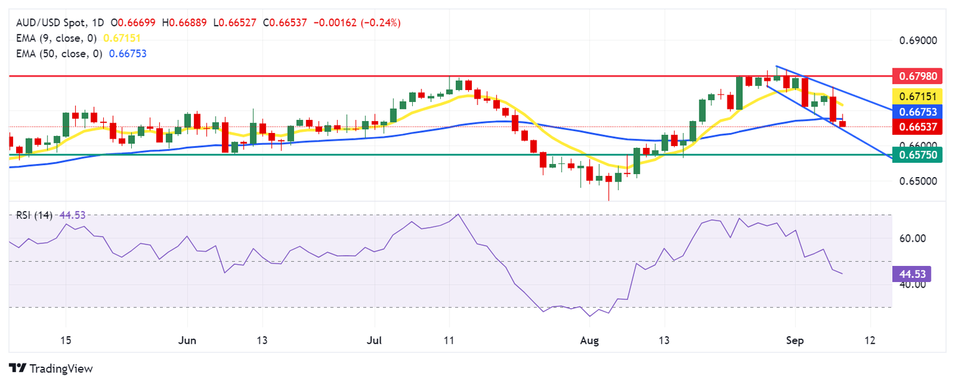Select the Sep date on time axis

[x=795, y=341]
